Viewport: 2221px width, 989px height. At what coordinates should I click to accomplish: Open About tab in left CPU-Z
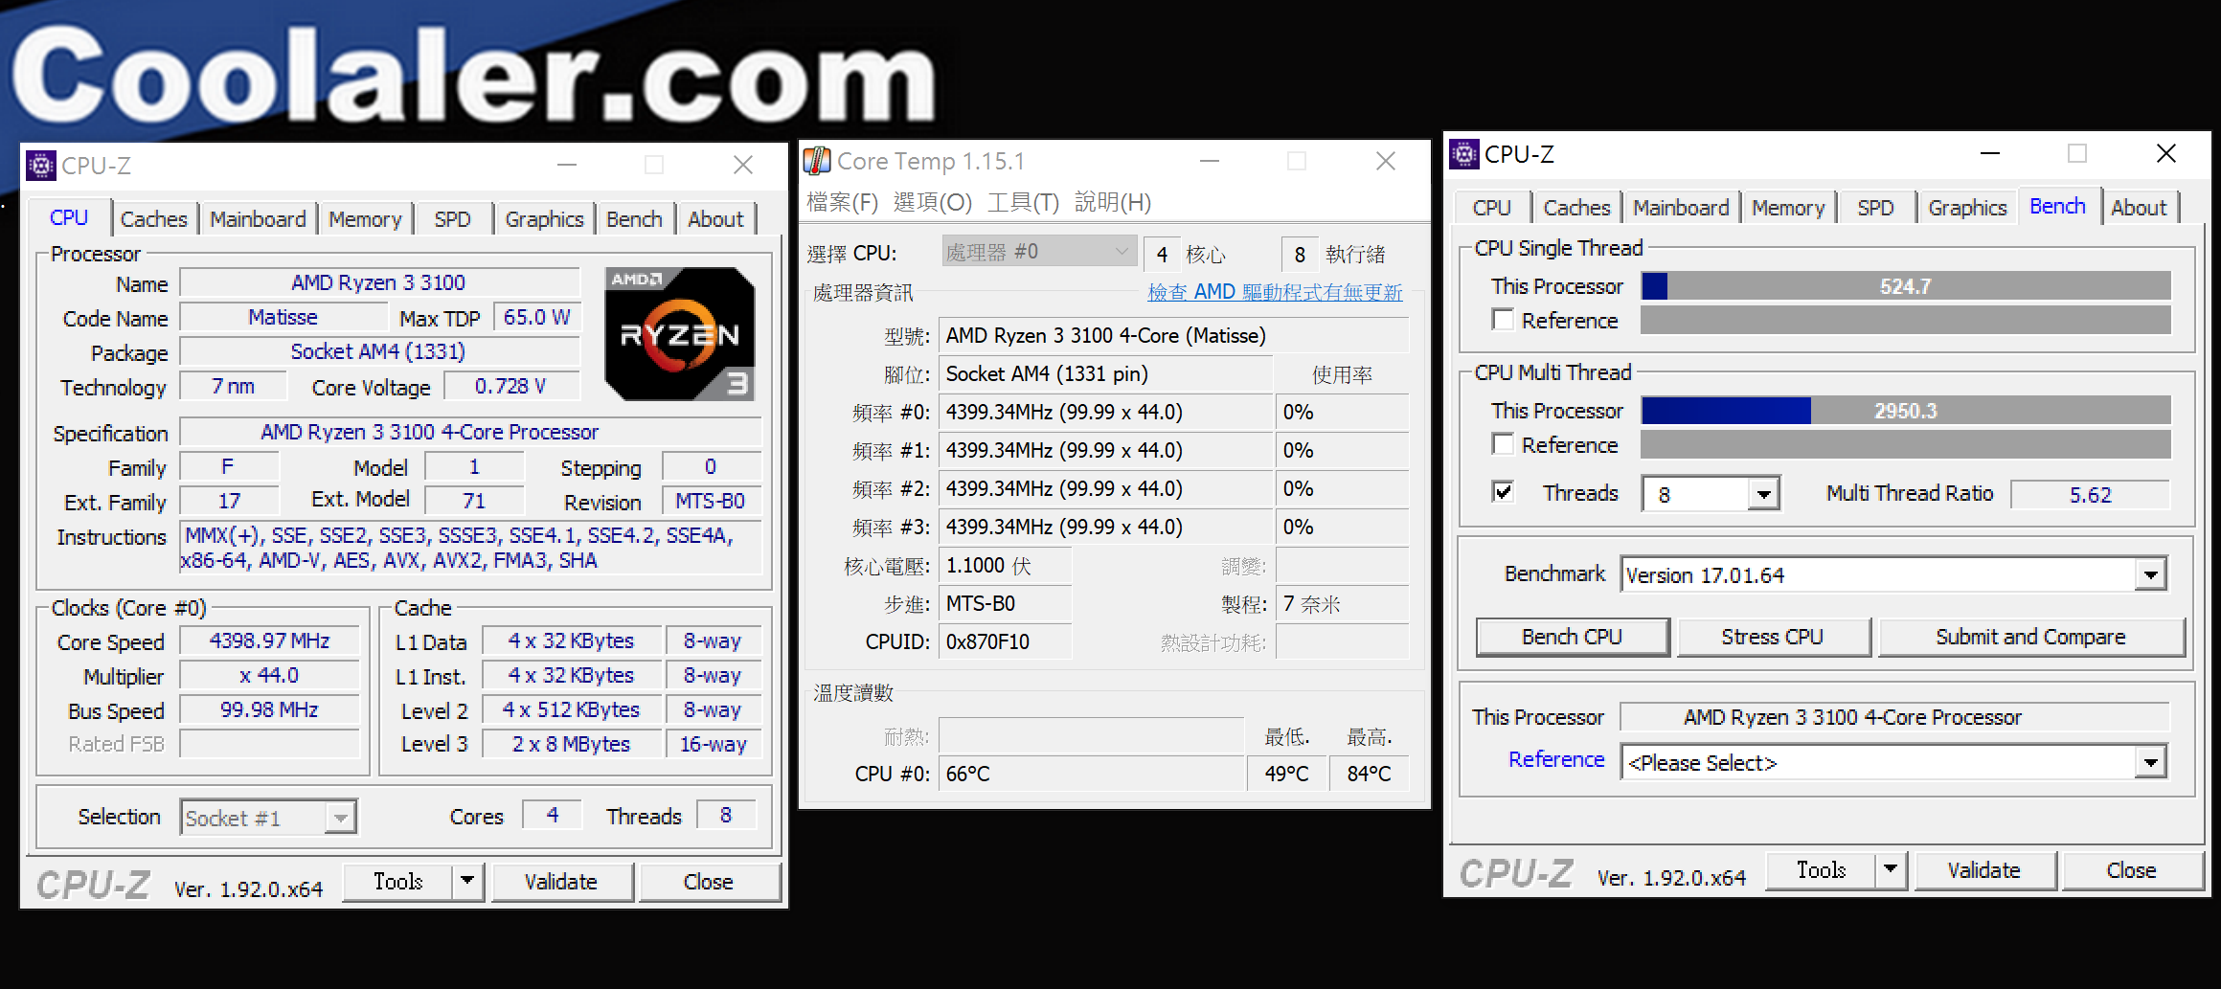[715, 219]
